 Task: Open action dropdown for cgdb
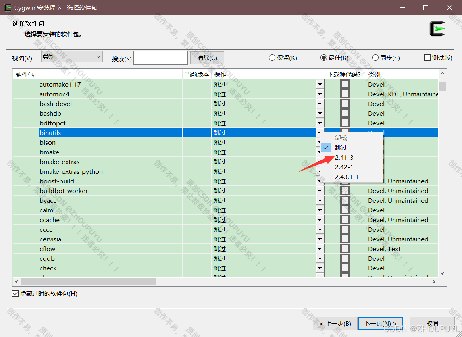(320, 259)
